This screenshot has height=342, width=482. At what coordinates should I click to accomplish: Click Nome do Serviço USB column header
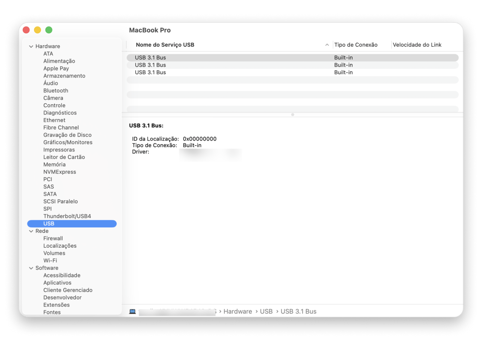coord(165,45)
